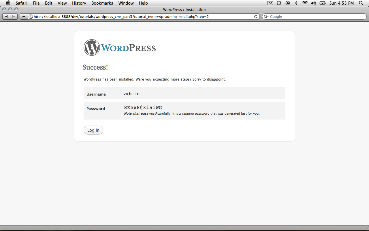Open the File menu
Image resolution: width=369 pixels, height=231 pixels.
pyautogui.click(x=36, y=3)
